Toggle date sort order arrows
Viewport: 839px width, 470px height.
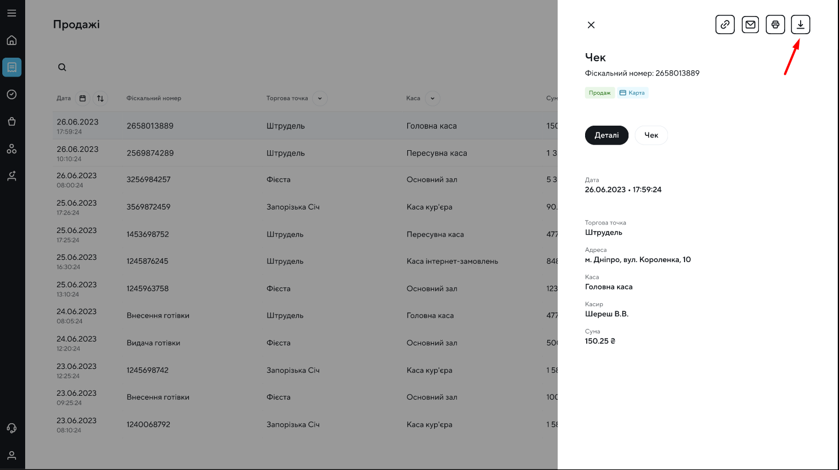[x=100, y=98]
